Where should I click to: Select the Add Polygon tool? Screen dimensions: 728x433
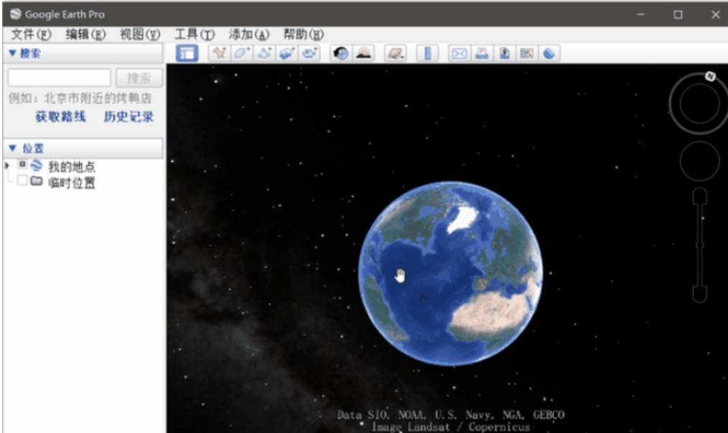(241, 53)
